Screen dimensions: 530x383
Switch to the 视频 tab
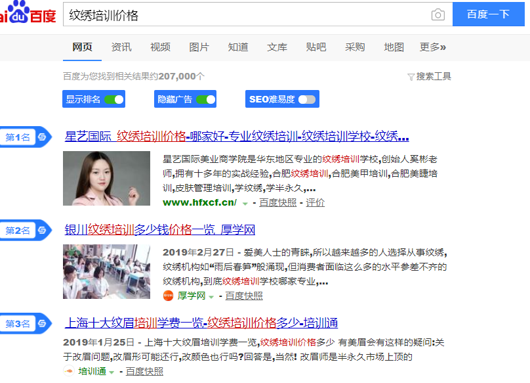coord(160,47)
